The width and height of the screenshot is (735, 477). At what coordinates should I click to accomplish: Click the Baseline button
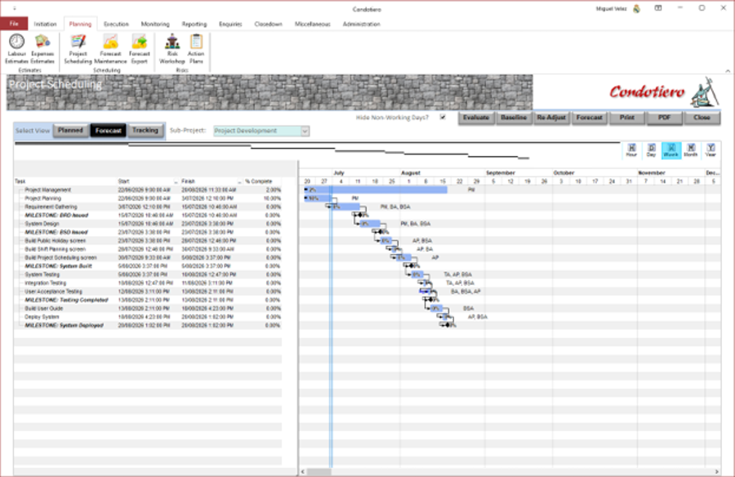coord(514,118)
